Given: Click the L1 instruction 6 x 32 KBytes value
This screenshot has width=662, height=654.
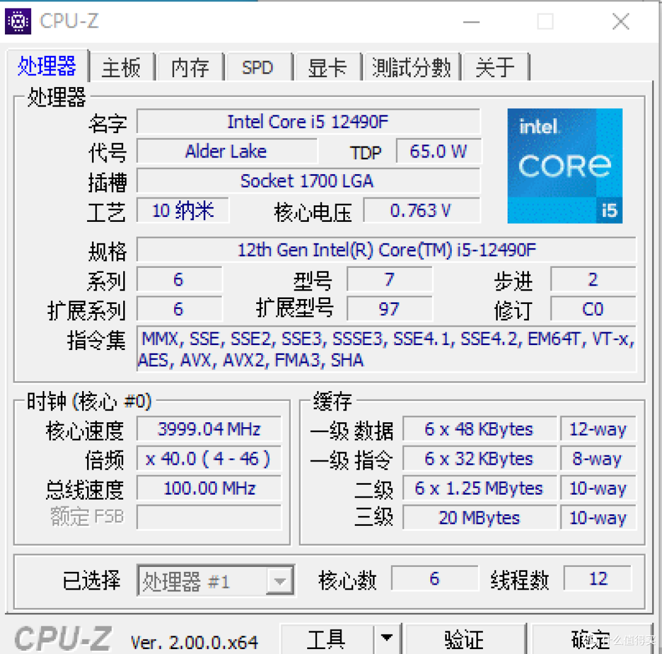Looking at the screenshot, I should coord(479,458).
